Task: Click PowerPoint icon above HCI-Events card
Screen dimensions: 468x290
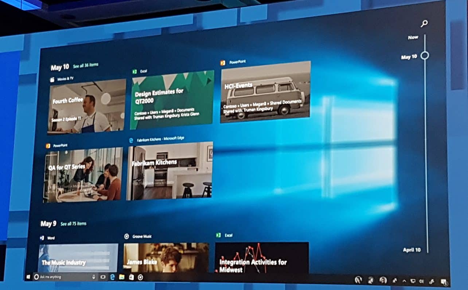Action: (223, 63)
